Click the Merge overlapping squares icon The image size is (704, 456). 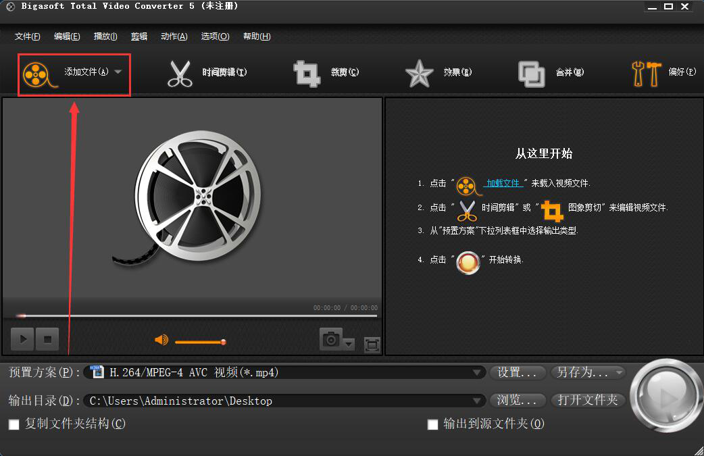532,74
